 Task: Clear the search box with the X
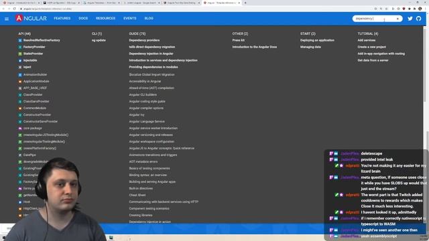pyautogui.click(x=397, y=19)
